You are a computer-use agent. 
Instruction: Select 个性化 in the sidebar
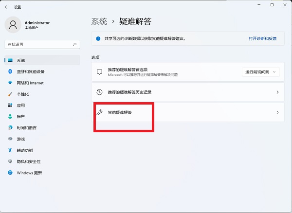coord(23,94)
